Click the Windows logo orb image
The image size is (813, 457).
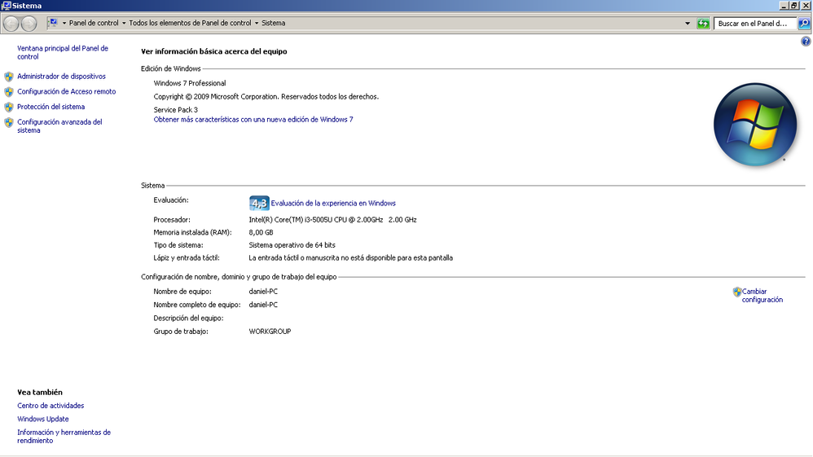(x=755, y=125)
